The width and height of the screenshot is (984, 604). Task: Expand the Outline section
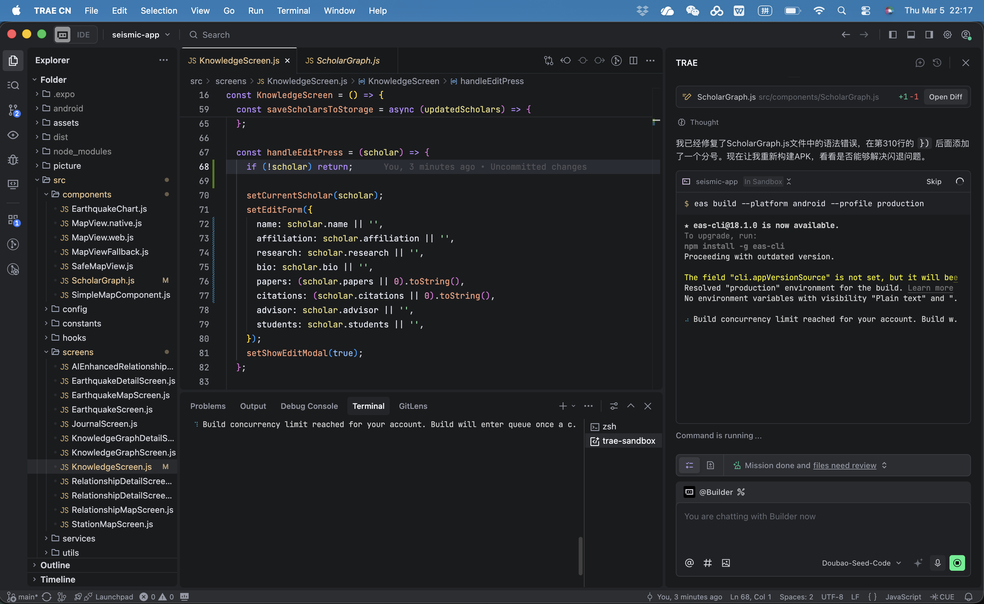(x=55, y=565)
